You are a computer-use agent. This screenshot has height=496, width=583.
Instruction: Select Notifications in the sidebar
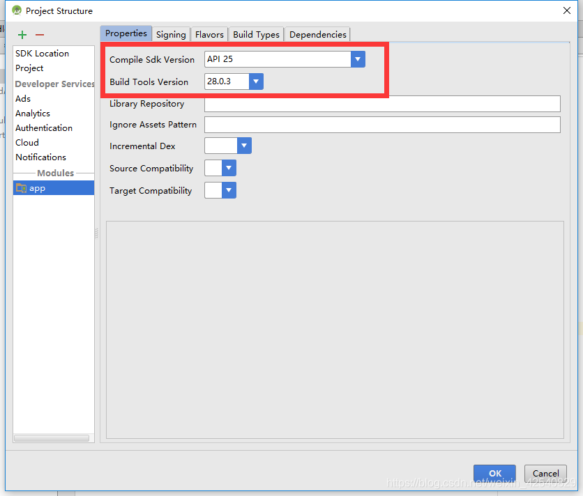pyautogui.click(x=54, y=157)
